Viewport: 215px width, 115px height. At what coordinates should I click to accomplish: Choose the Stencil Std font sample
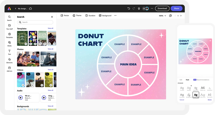(203, 88)
